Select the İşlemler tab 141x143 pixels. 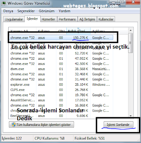[x=32, y=19]
